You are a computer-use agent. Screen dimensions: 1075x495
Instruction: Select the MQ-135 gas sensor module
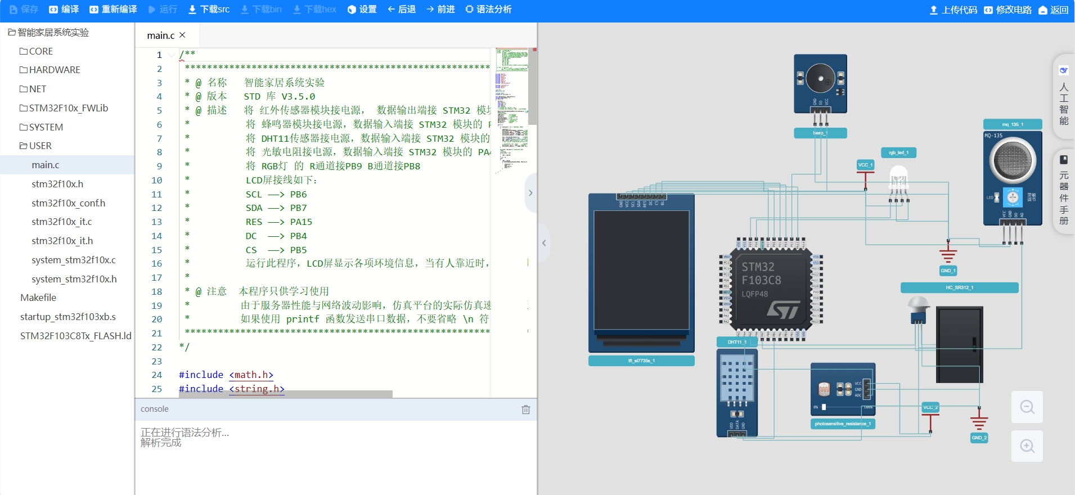point(1013,178)
